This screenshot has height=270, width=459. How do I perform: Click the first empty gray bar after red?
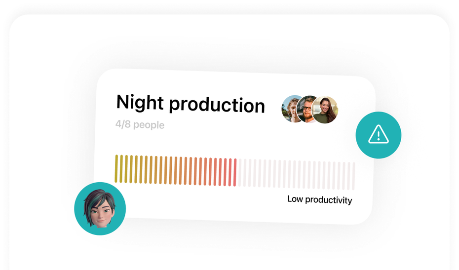[240, 173]
